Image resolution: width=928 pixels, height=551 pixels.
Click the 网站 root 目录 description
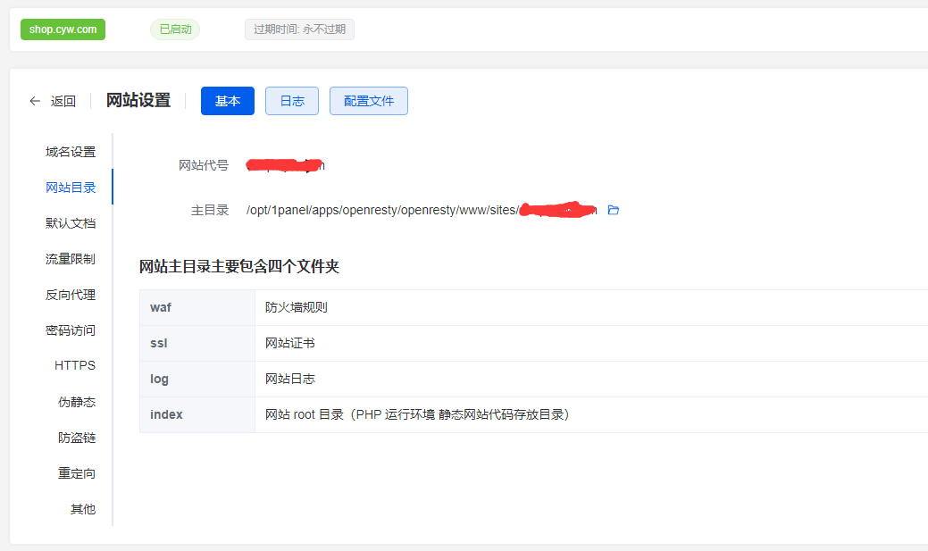click(x=417, y=415)
